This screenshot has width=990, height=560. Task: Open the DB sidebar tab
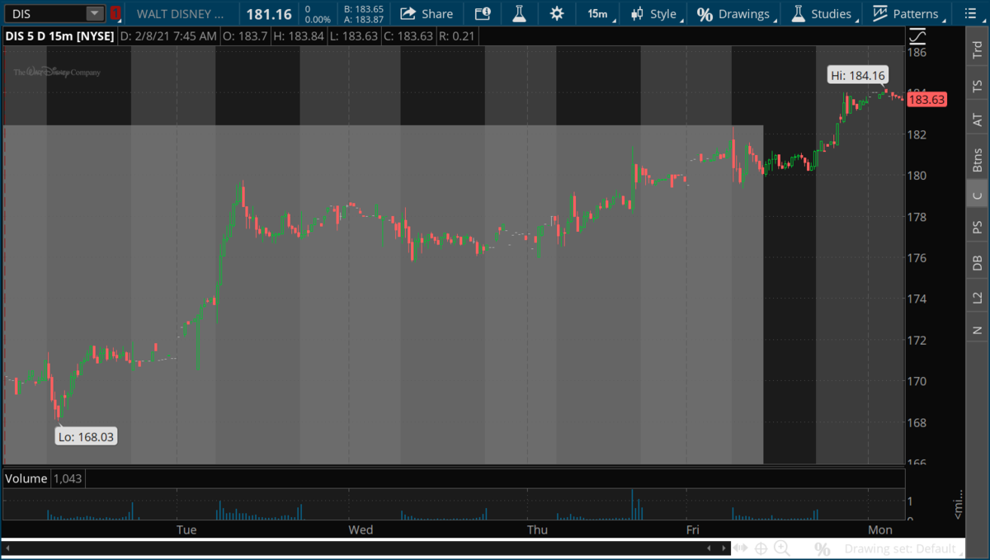coord(978,263)
